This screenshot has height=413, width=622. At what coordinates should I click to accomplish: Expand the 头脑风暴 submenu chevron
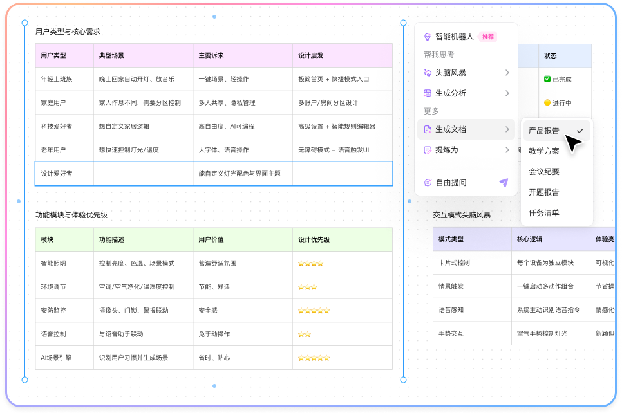(x=508, y=73)
